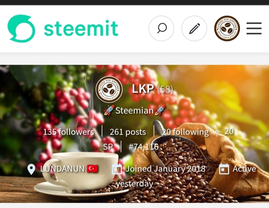Click the #74,116 rank link

[x=143, y=147]
